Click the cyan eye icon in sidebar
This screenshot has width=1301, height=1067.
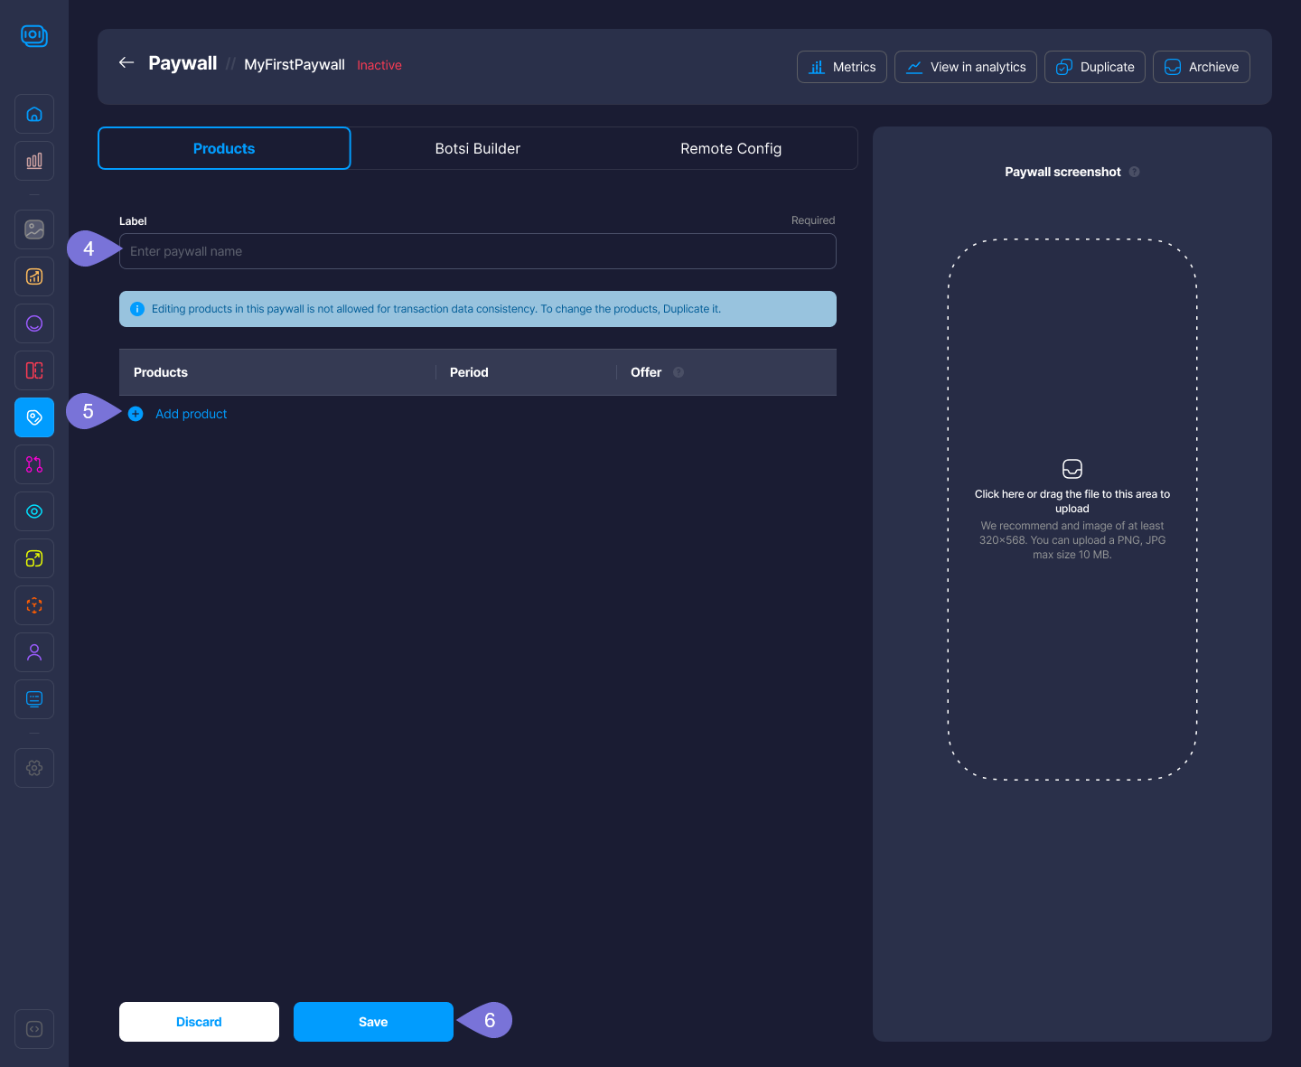pos(34,511)
